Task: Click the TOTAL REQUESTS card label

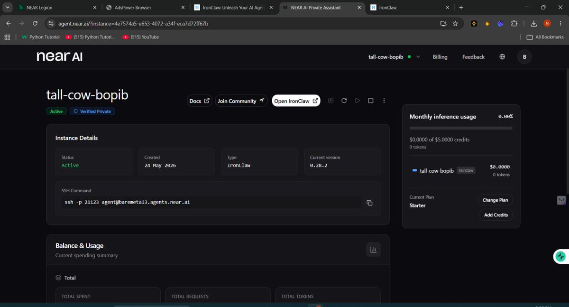Action: click(190, 297)
